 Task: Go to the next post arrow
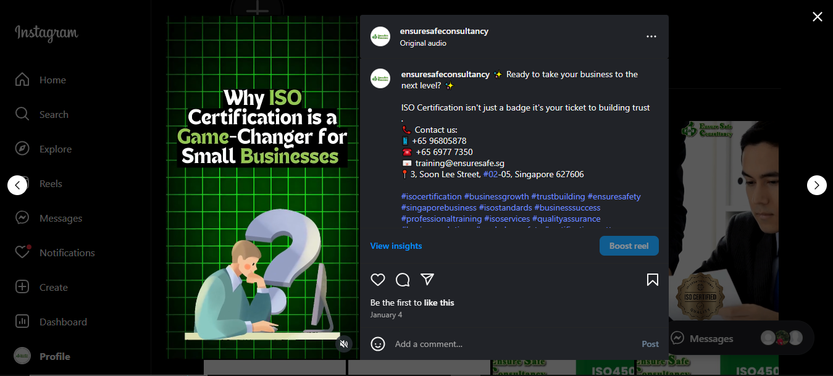point(816,185)
